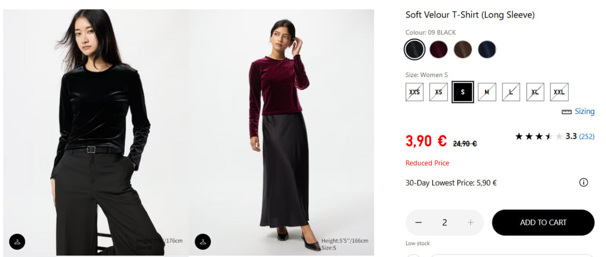This screenshot has width=606, height=257.
Task: Select size S option
Action: pos(463,92)
